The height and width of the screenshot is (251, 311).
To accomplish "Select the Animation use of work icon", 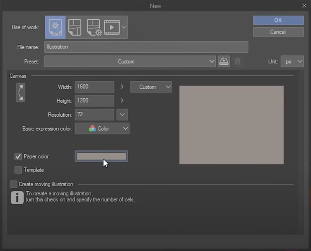I will click(112, 28).
